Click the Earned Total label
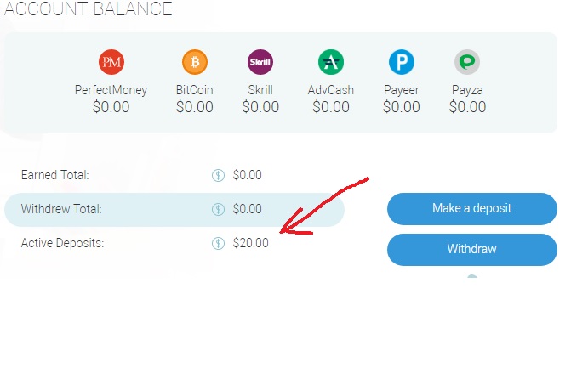The image size is (571, 373). 54,176
